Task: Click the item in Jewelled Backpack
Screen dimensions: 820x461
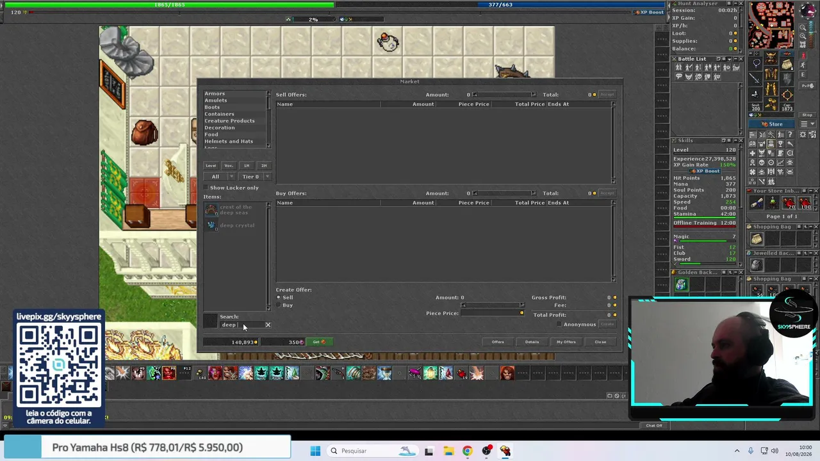Action: (x=757, y=265)
